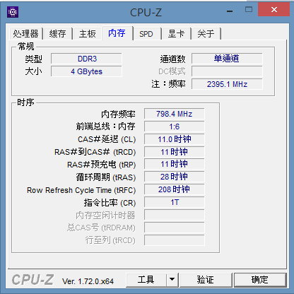Click the empty 总CAS号 (tRDRAM) field
This screenshot has width=294, height=294.
[x=175, y=228]
